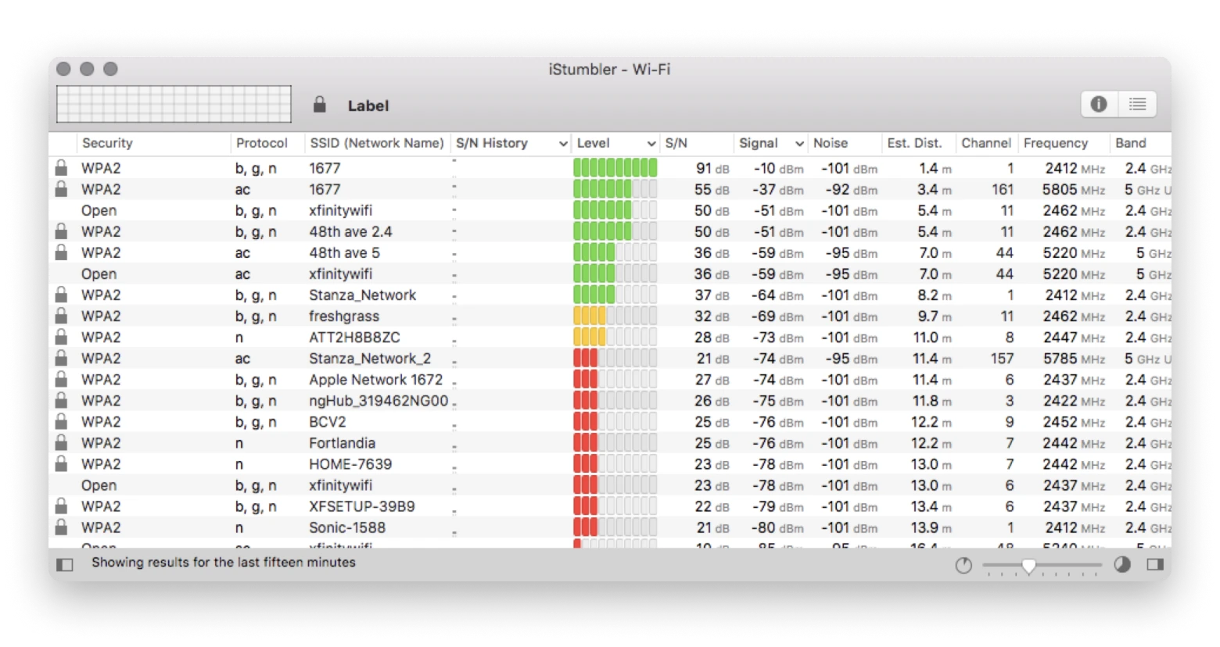1220x647 pixels.
Task: Click the signal graph grid in toolbar
Action: click(174, 104)
